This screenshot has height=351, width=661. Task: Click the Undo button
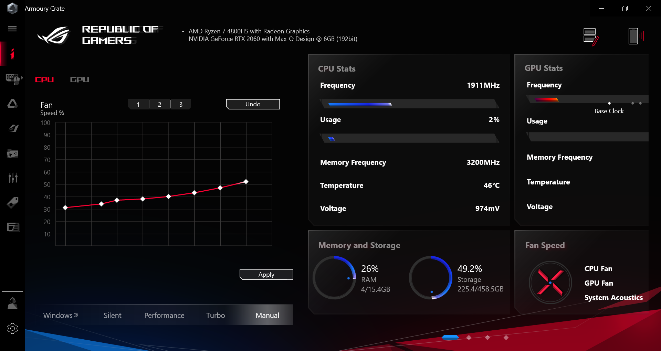coord(253,104)
